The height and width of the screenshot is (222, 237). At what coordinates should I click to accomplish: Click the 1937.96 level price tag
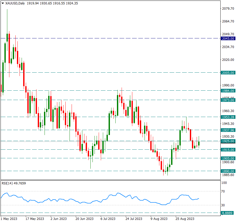tap(228, 130)
